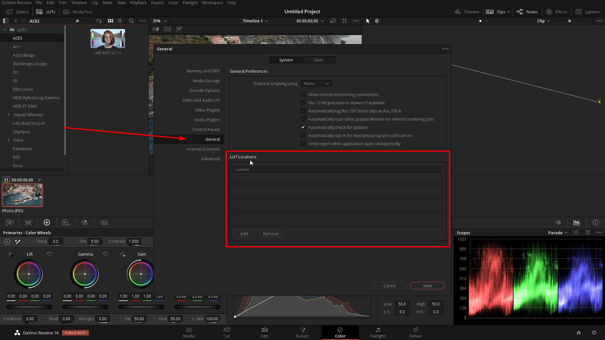Expand the Osiris LUT folder

pyautogui.click(x=8, y=140)
